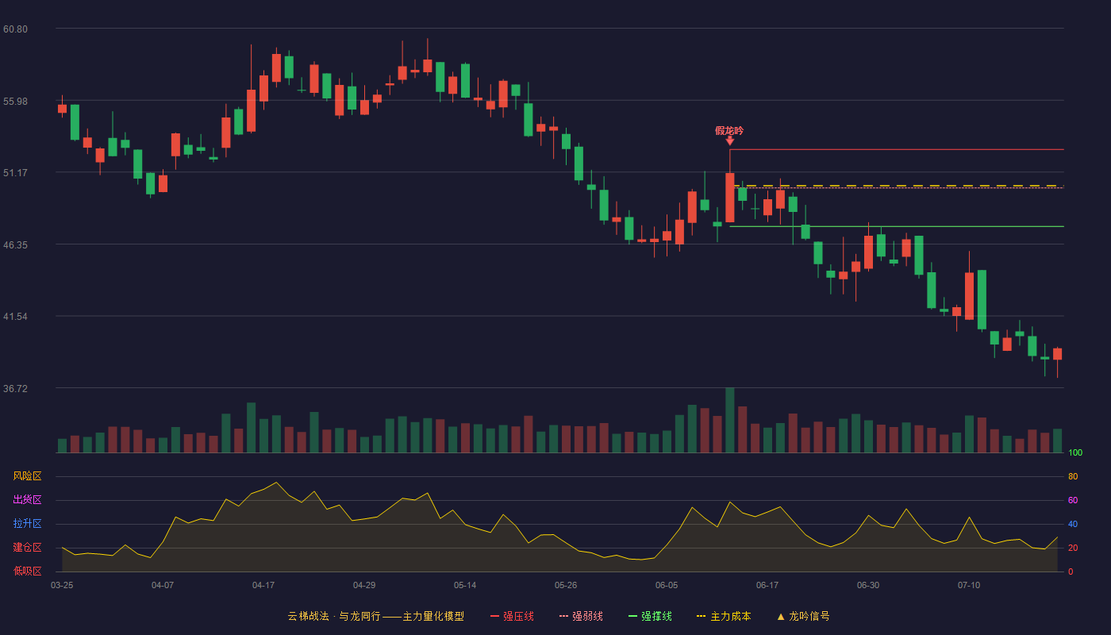Viewport: 1111px width, 635px height.
Task: Click the light green support line on the chart
Action: click(897, 226)
